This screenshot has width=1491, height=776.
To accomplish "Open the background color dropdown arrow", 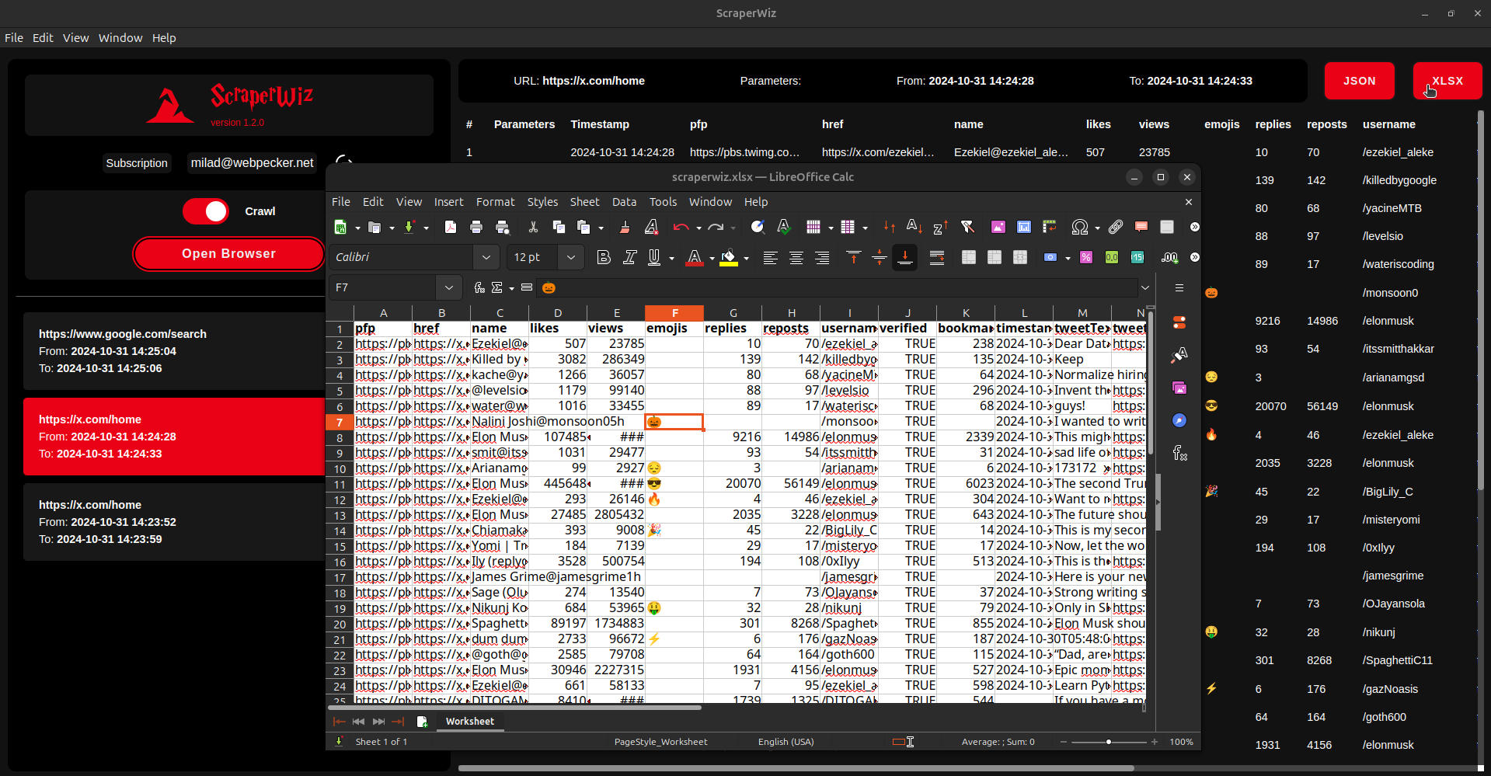I will 746,258.
